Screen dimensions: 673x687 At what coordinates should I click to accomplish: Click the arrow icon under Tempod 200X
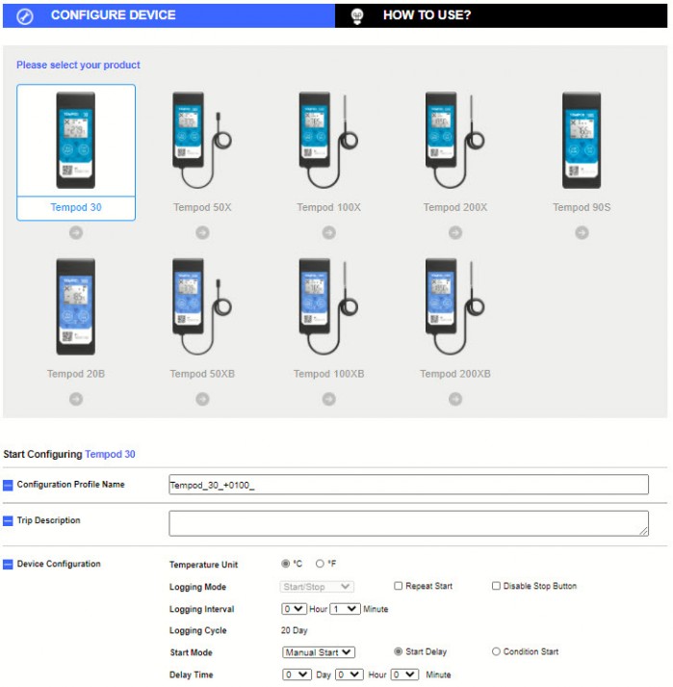[x=455, y=232]
